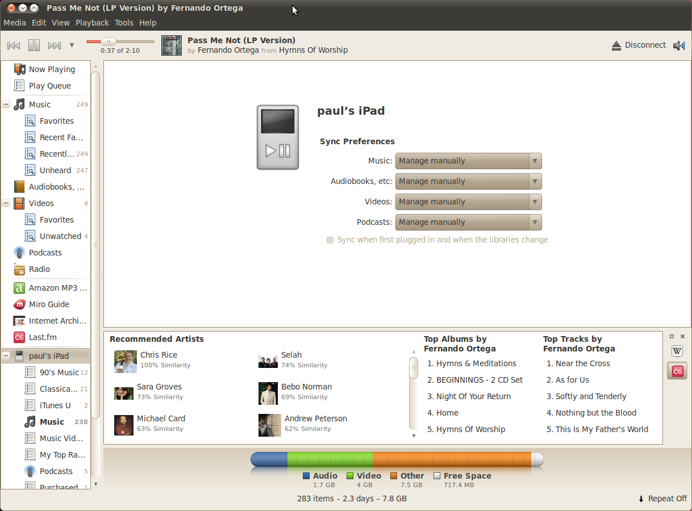Open the Radio source

tap(45, 269)
